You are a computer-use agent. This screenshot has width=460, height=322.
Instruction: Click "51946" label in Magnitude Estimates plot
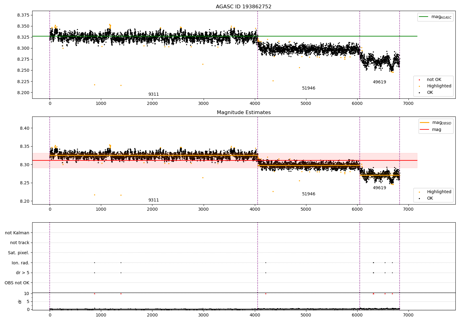[x=309, y=194]
